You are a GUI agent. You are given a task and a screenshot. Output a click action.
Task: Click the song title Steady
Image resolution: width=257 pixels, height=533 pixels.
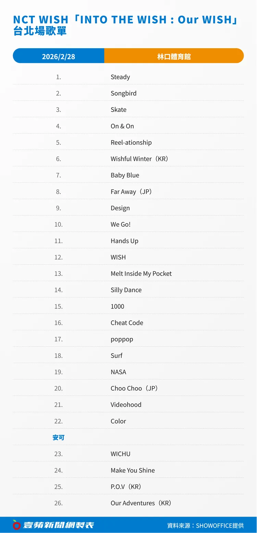click(120, 77)
